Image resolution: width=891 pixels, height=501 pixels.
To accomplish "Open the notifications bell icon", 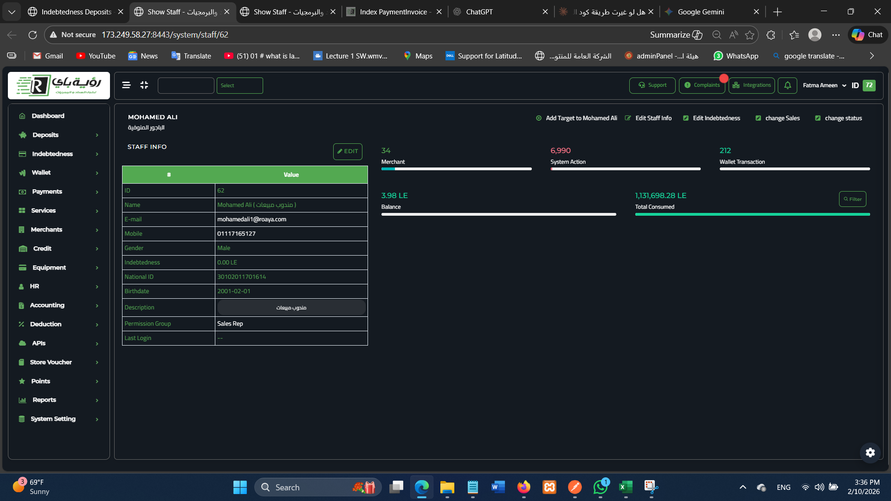I will [788, 85].
